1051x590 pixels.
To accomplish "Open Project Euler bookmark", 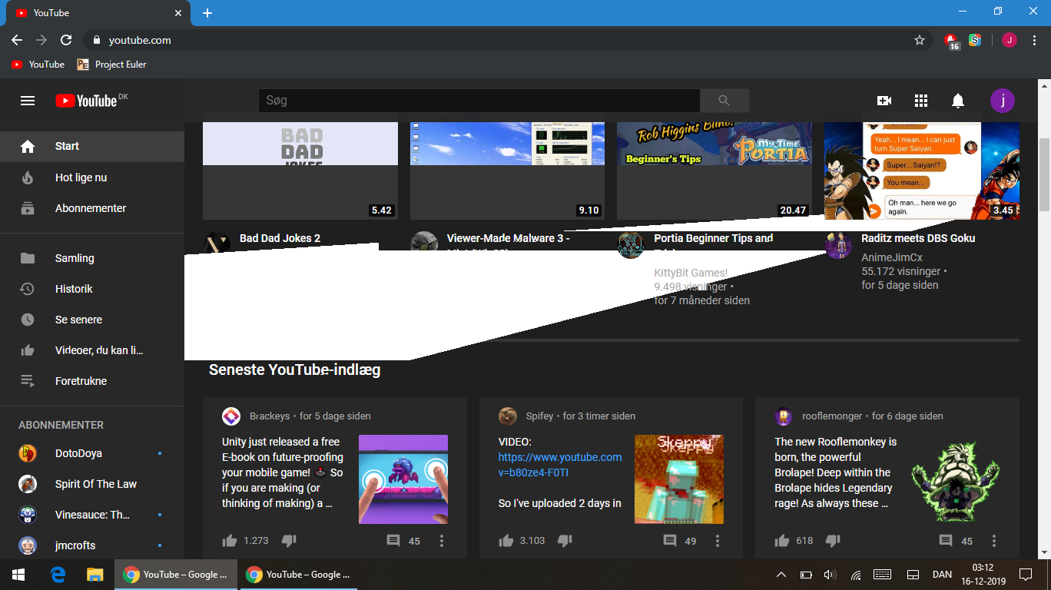I will 111,65.
